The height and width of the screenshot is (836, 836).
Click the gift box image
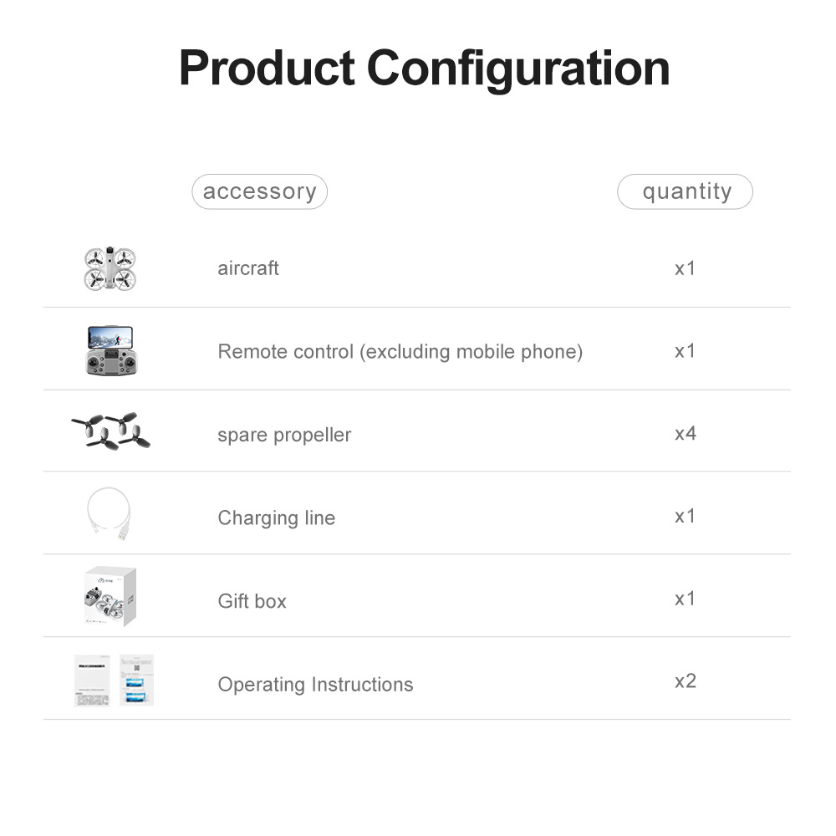[x=110, y=596]
